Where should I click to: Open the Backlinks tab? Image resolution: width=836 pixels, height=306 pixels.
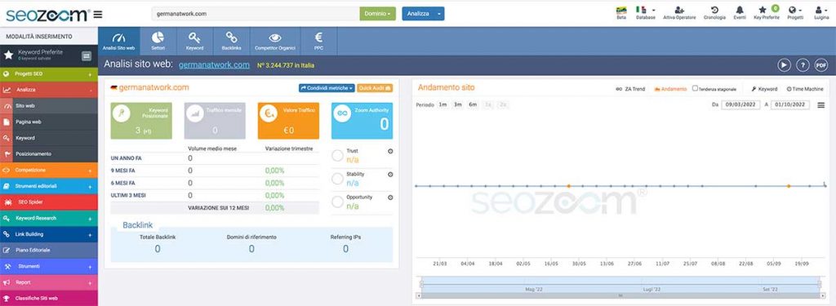coord(231,42)
